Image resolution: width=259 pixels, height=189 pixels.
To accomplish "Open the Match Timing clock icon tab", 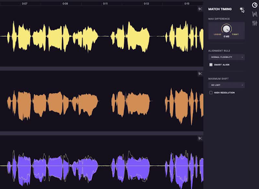I will (254, 5).
